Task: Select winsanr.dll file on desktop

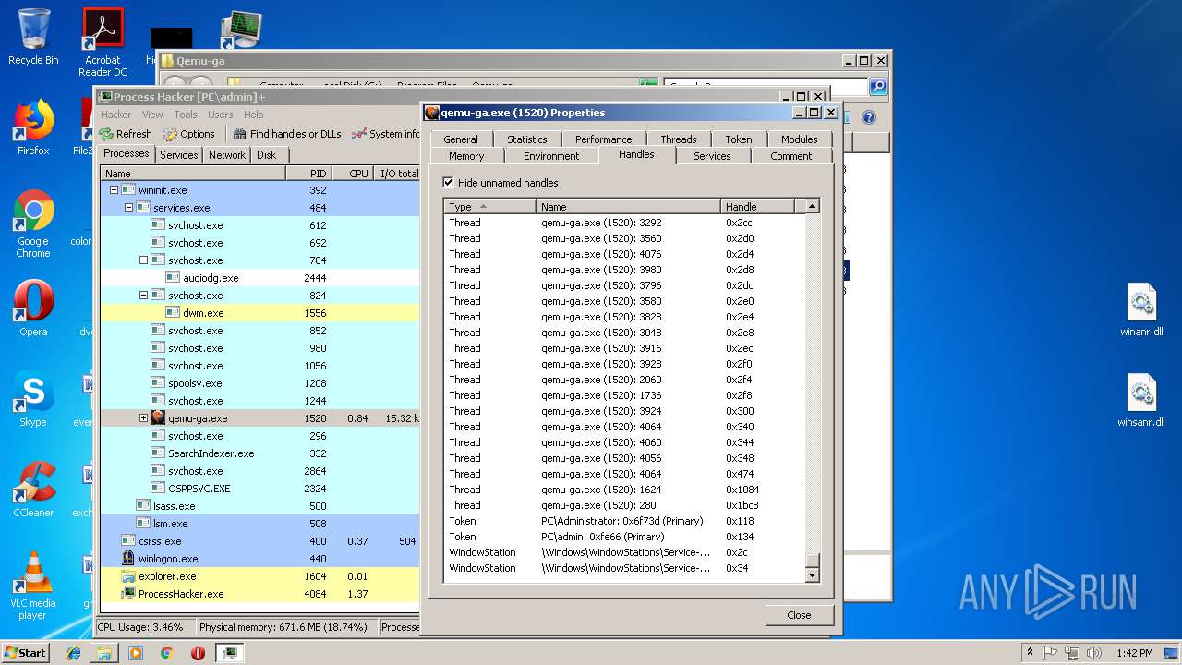Action: (x=1141, y=402)
